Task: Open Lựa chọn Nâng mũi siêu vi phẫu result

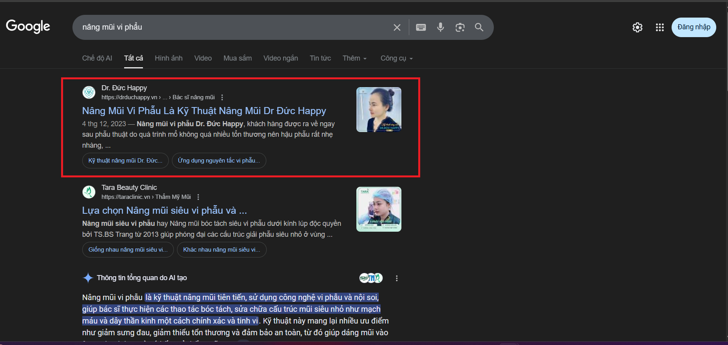Action: [x=164, y=211]
